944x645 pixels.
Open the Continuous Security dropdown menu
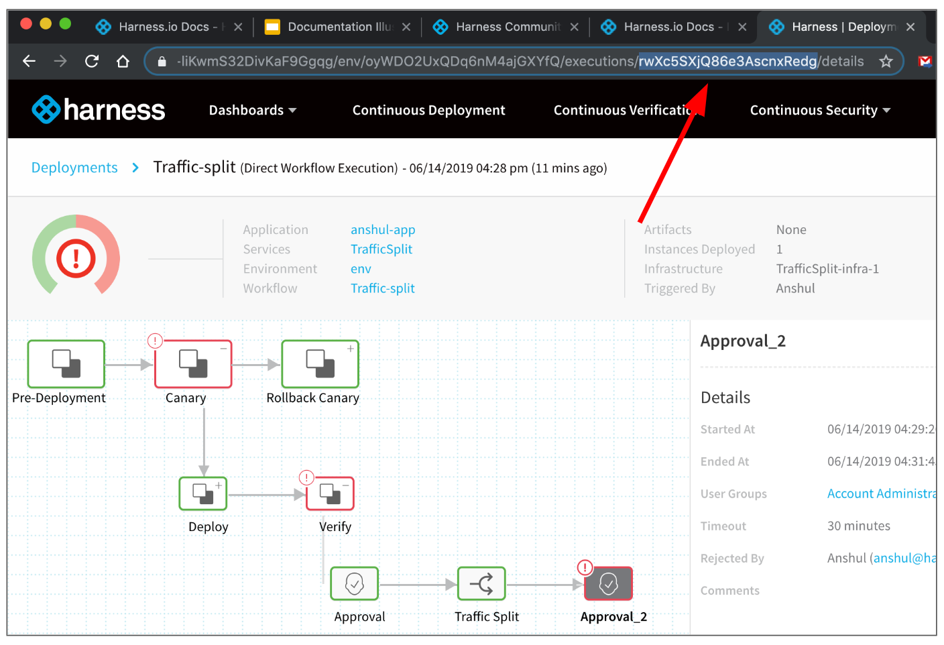point(820,110)
